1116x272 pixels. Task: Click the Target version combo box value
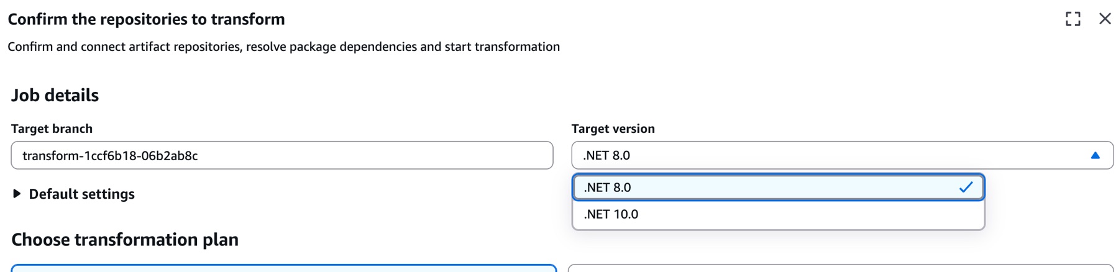(x=606, y=155)
